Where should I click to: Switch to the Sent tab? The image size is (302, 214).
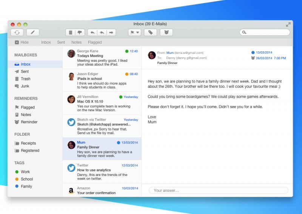pyautogui.click(x=61, y=43)
